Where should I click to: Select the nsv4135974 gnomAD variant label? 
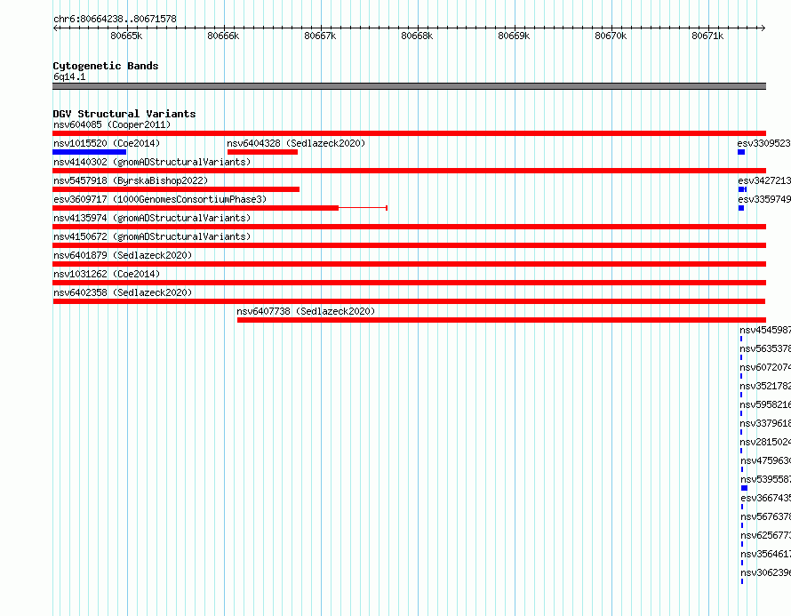[x=152, y=218]
